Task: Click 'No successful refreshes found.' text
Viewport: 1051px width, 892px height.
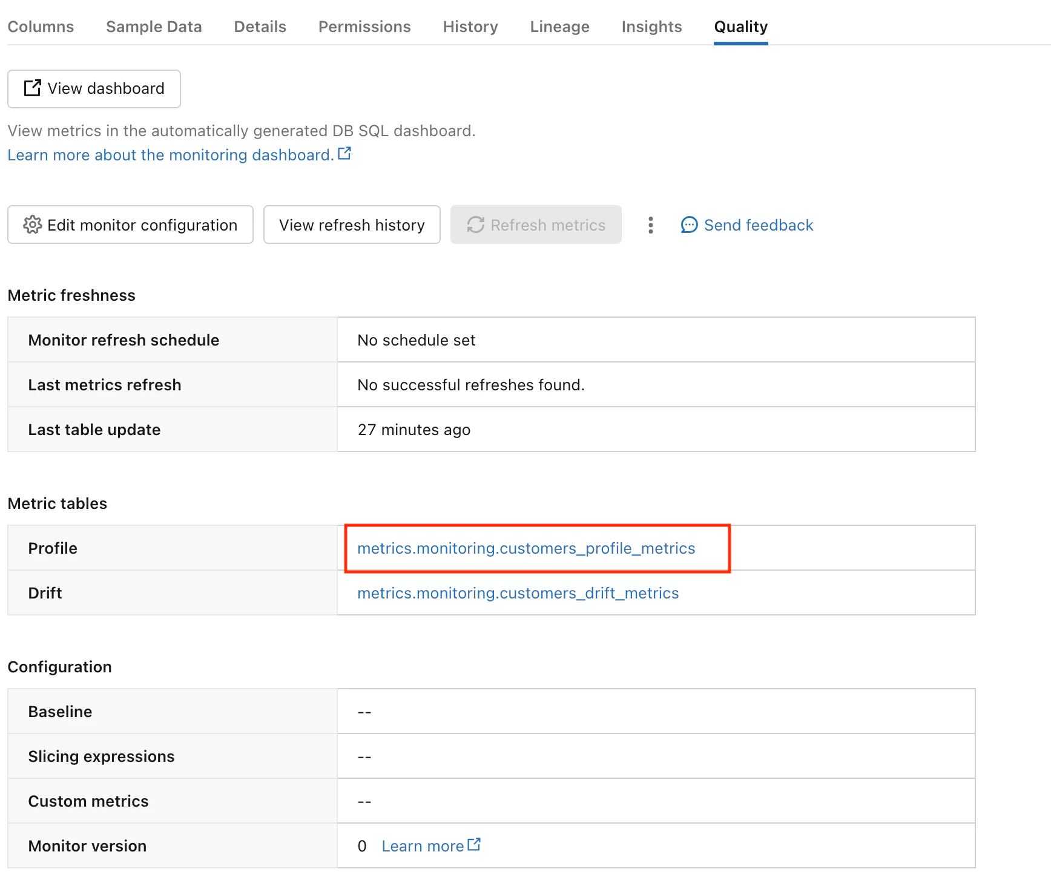Action: pos(471,385)
